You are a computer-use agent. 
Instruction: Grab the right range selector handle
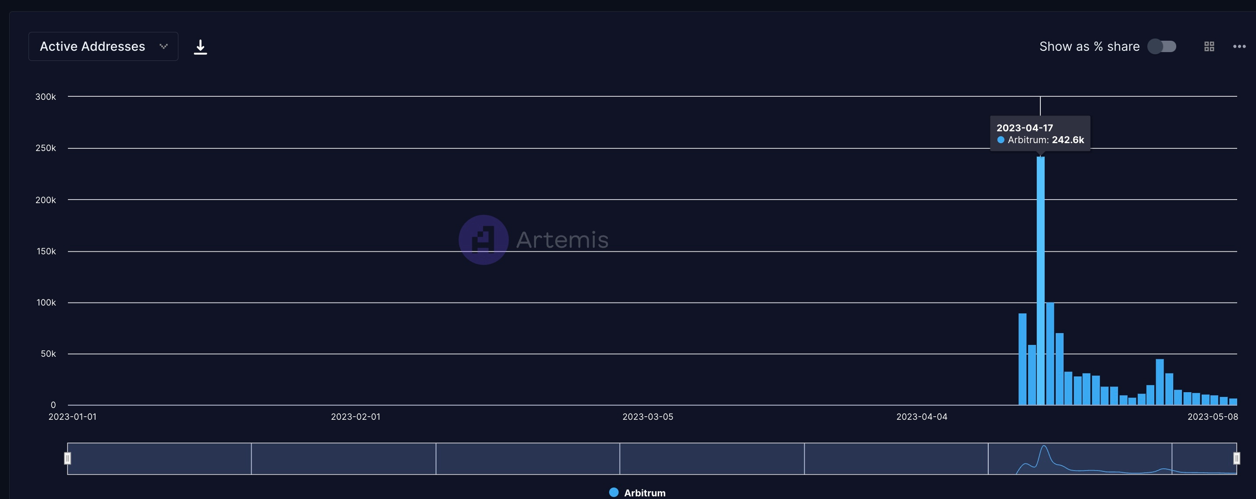1236,458
